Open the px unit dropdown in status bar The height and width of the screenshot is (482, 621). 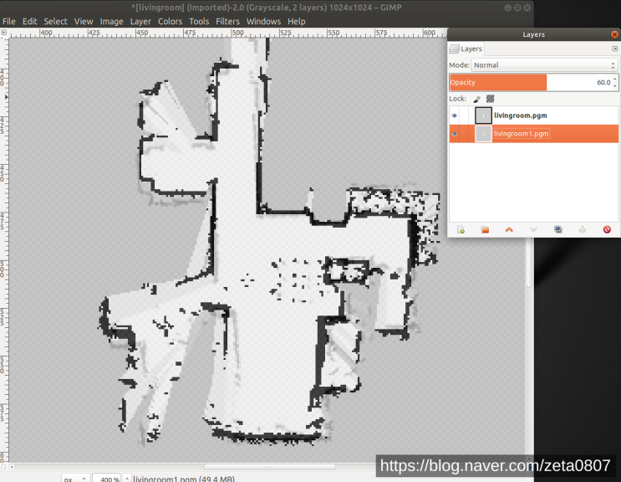pyautogui.click(x=74, y=479)
